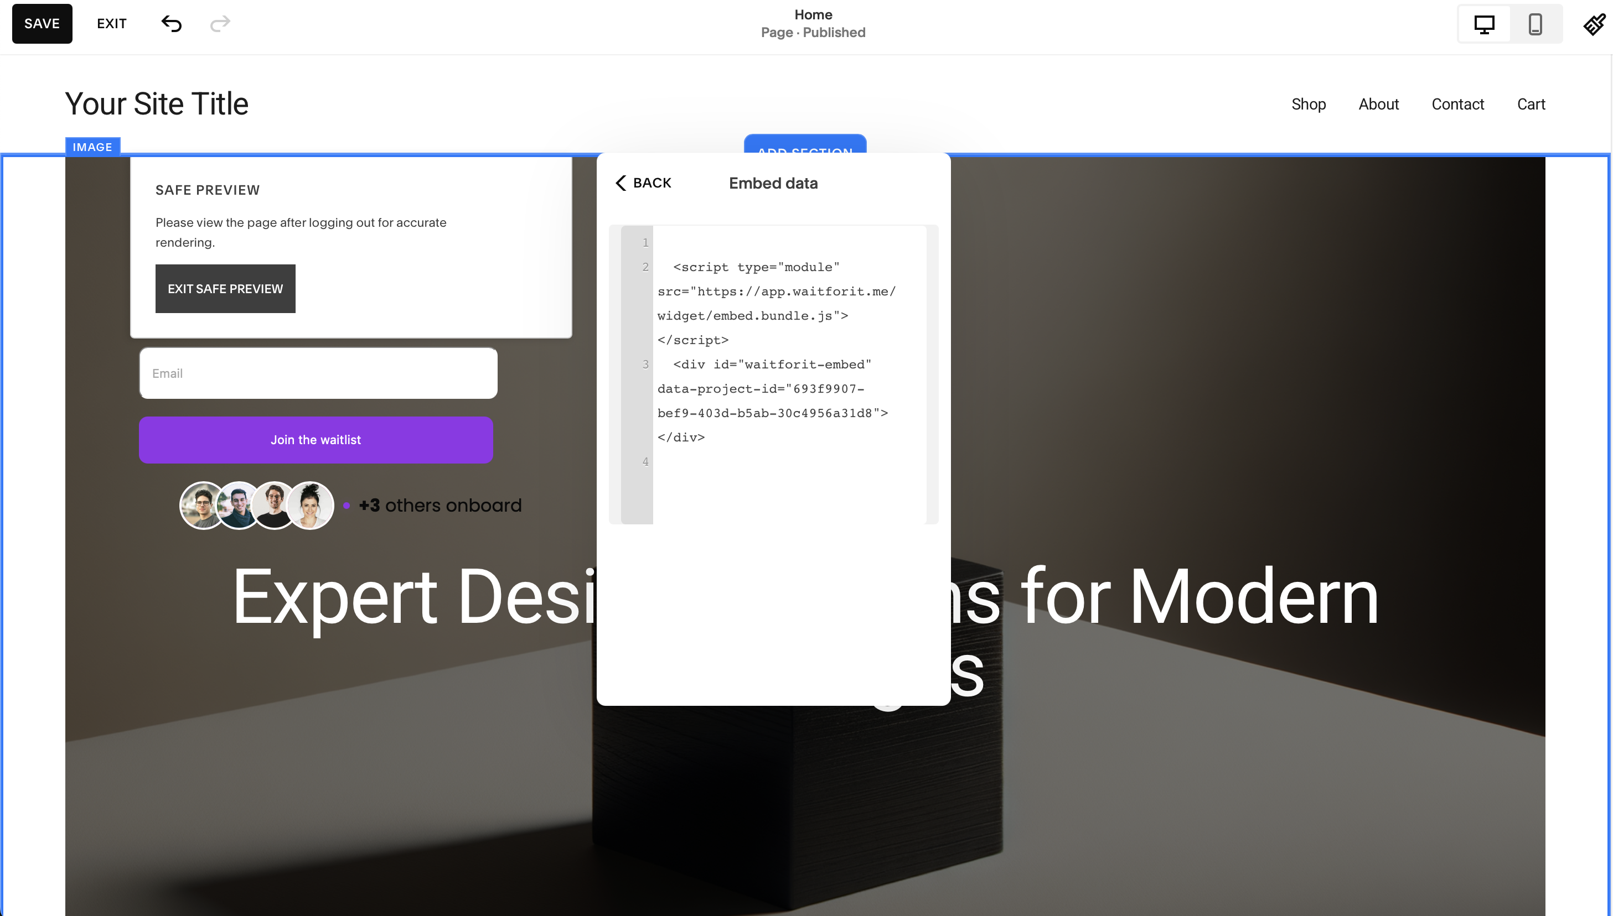The height and width of the screenshot is (916, 1613).
Task: Click the redo arrow icon
Action: (219, 24)
